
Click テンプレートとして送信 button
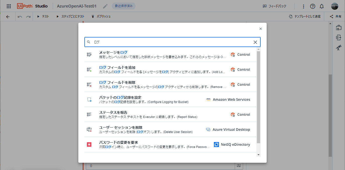point(305,16)
